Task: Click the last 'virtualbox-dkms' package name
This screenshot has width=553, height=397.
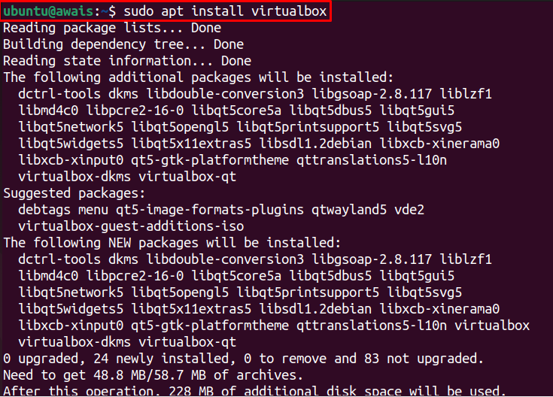Action: point(74,342)
